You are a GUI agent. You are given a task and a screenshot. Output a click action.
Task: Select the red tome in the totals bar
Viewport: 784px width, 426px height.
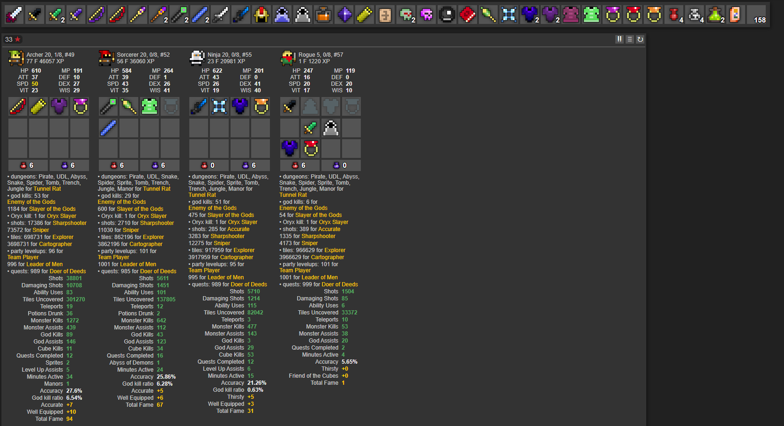(468, 15)
